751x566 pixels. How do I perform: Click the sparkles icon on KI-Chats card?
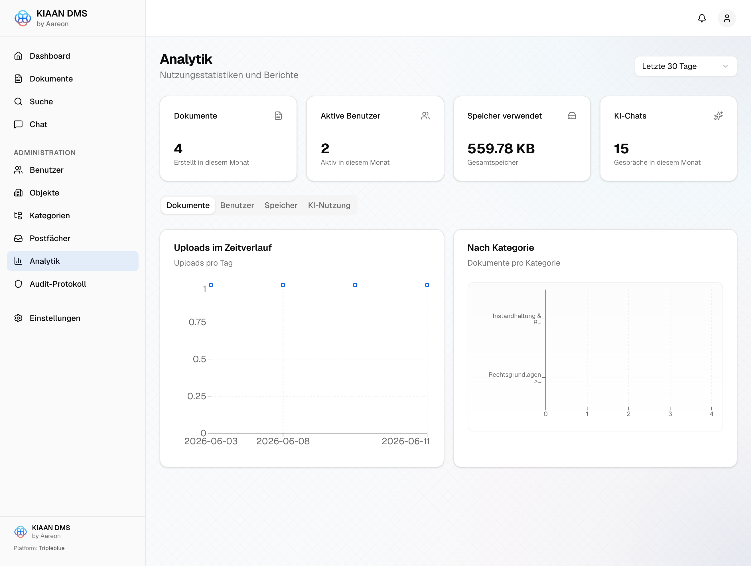718,116
